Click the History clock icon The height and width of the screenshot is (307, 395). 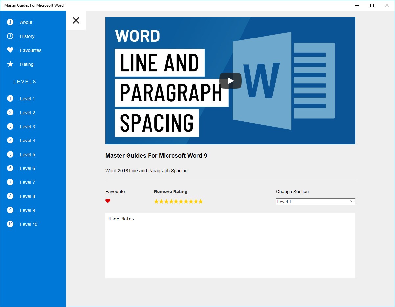coord(10,36)
